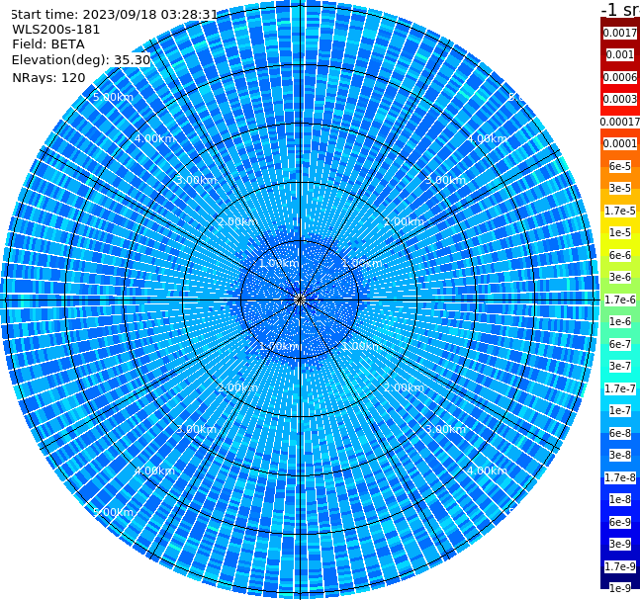This screenshot has width=640, height=600.
Task: Click the 4.00km range label in lower-left quadrant
Action: pos(154,471)
